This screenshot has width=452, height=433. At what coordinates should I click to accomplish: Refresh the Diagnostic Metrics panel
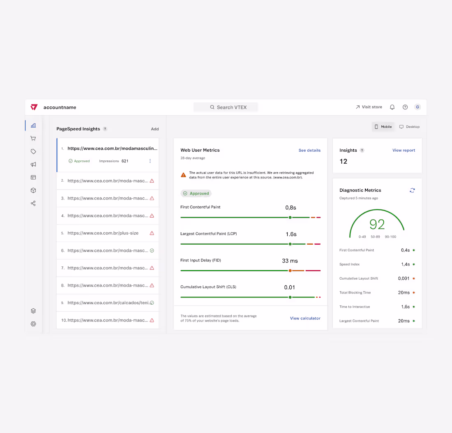click(412, 190)
